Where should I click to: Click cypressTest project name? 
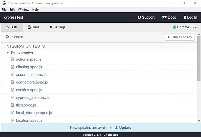point(14,17)
